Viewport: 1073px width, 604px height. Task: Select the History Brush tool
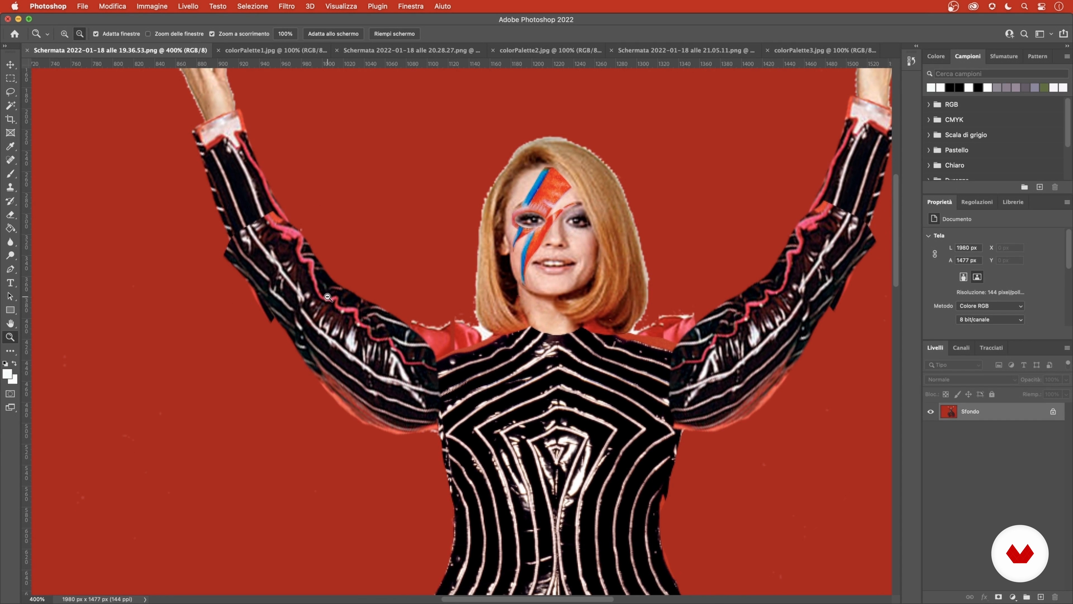(10, 201)
